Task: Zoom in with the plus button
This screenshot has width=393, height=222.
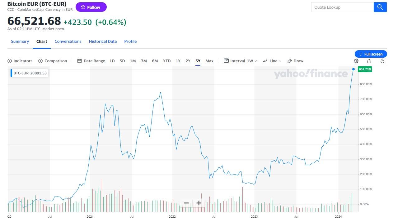Action: point(199,203)
